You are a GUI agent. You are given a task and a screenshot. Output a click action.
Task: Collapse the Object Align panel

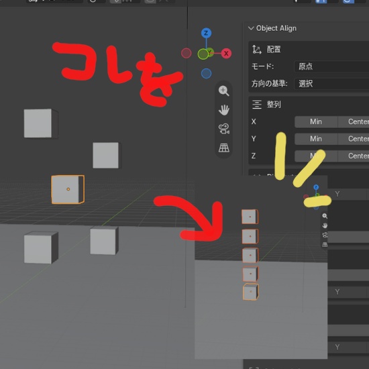tap(251, 28)
